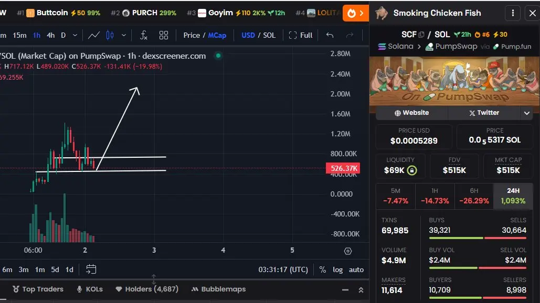
Task: Select D daily timeframe
Action: (63, 35)
